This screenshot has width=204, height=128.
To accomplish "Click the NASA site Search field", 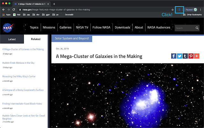I will [185, 28].
